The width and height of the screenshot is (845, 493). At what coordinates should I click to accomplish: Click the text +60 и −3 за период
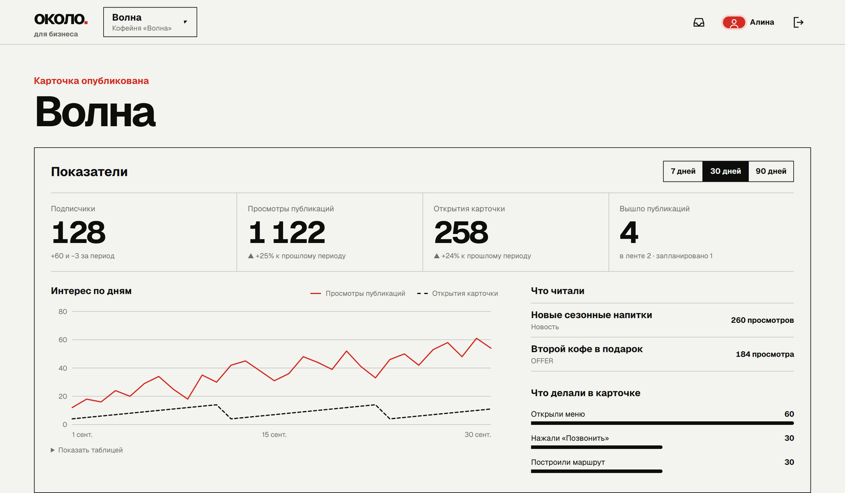tap(83, 256)
